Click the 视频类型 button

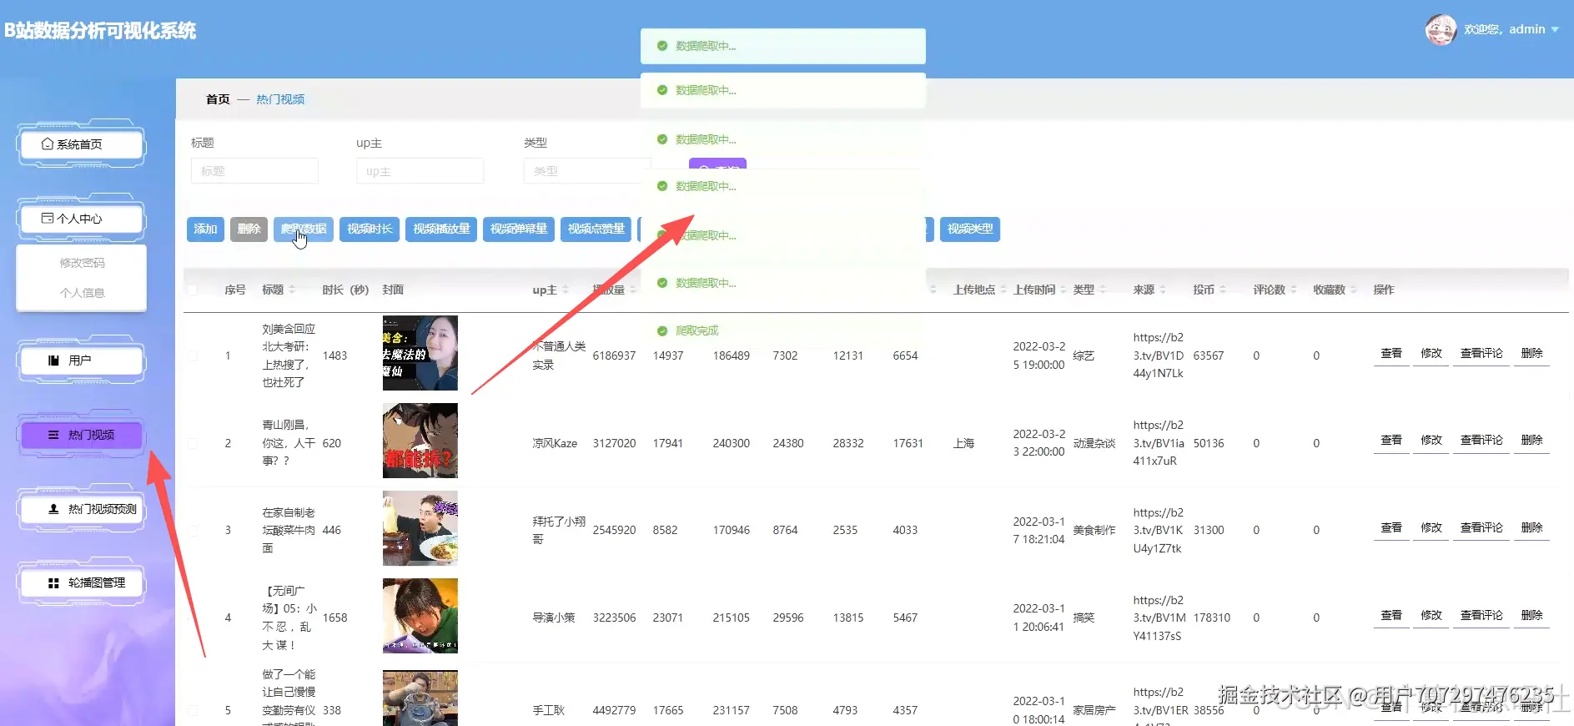970,229
